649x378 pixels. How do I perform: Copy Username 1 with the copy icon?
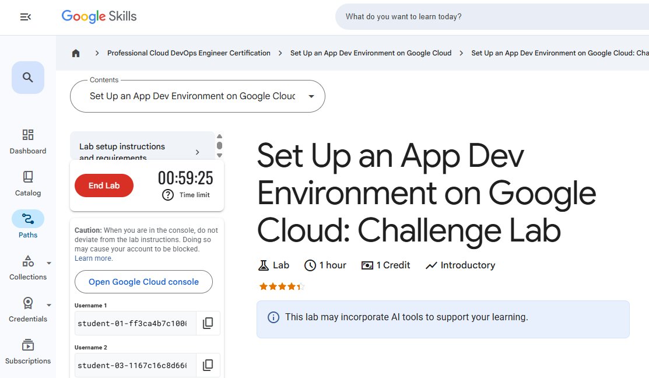(x=208, y=323)
